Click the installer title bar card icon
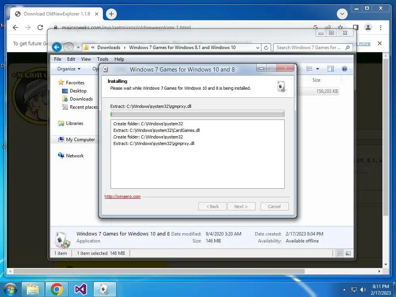 (106, 70)
